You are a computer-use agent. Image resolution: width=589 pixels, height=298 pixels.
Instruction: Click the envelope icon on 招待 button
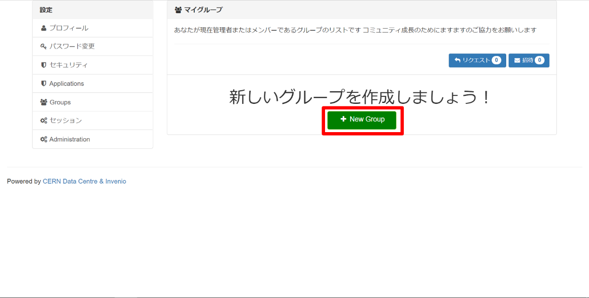(517, 61)
